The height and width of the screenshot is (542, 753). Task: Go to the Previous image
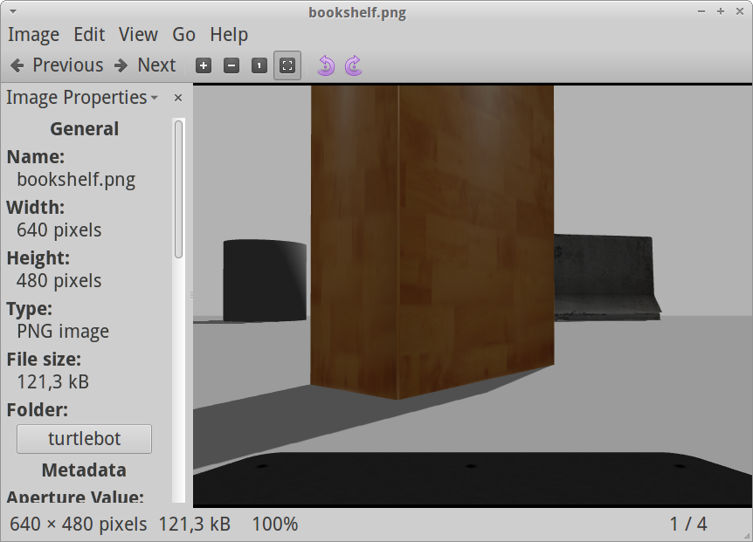(x=57, y=65)
